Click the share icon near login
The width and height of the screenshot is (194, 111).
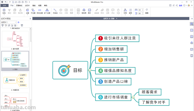pos(177,5)
